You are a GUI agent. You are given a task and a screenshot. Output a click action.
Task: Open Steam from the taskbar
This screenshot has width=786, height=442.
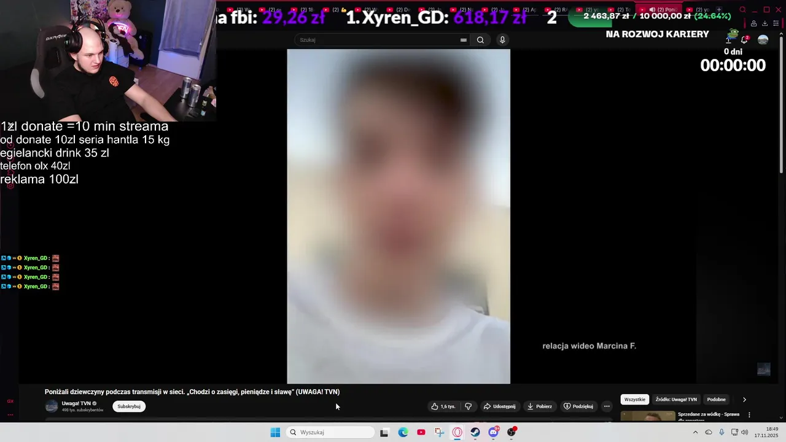point(475,432)
